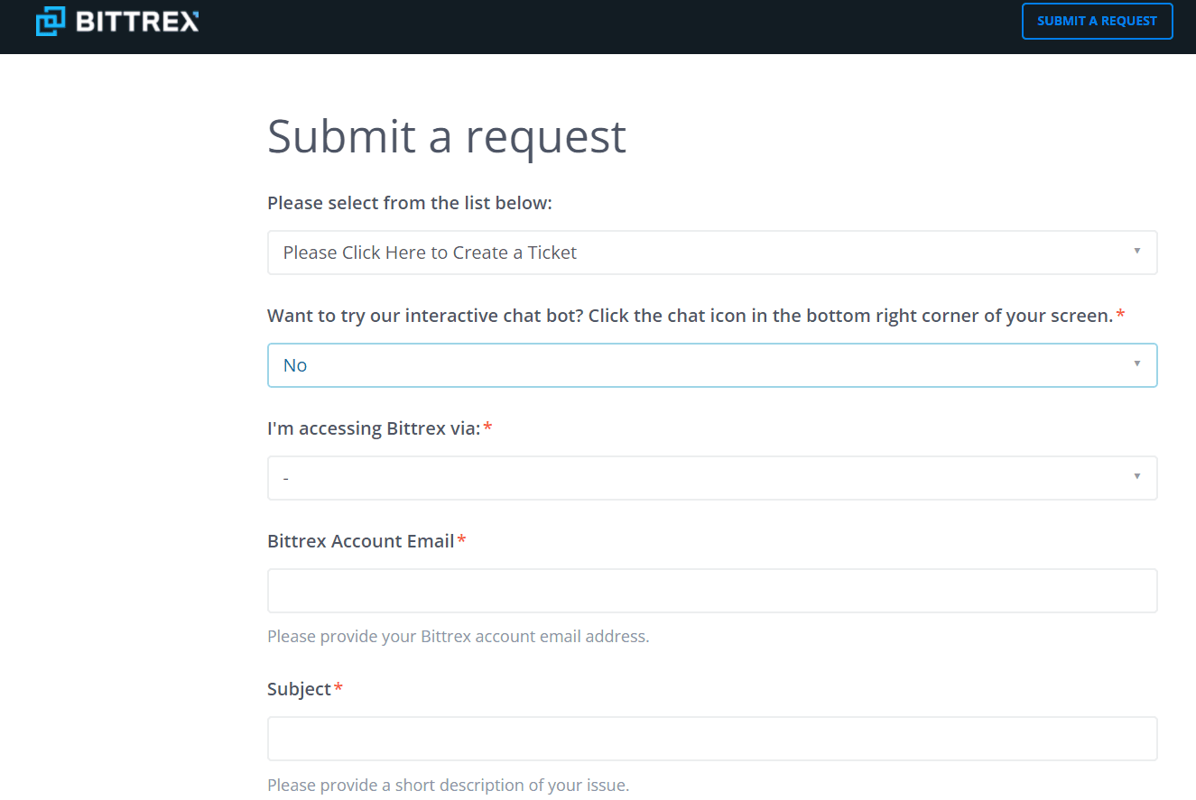
Task: Click the "I'm accessing Bittrex via:" label
Action: pyautogui.click(x=374, y=428)
